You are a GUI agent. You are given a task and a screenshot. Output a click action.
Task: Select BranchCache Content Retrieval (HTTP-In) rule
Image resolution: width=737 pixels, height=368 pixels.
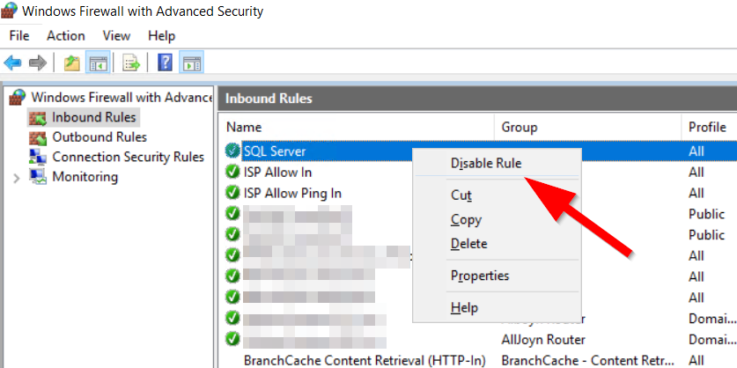point(365,360)
